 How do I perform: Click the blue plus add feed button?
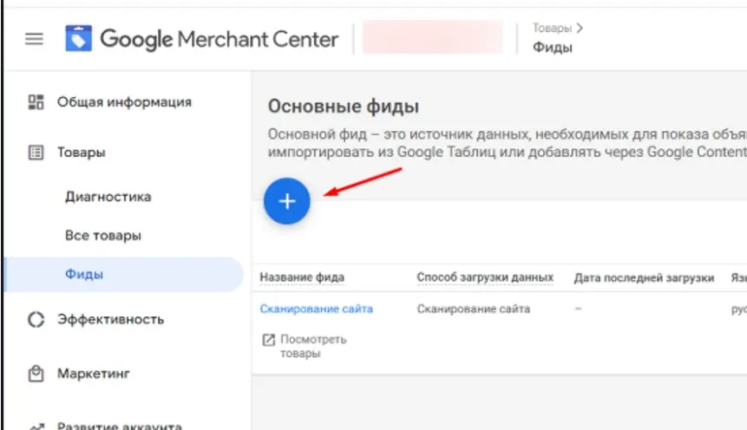pos(287,201)
